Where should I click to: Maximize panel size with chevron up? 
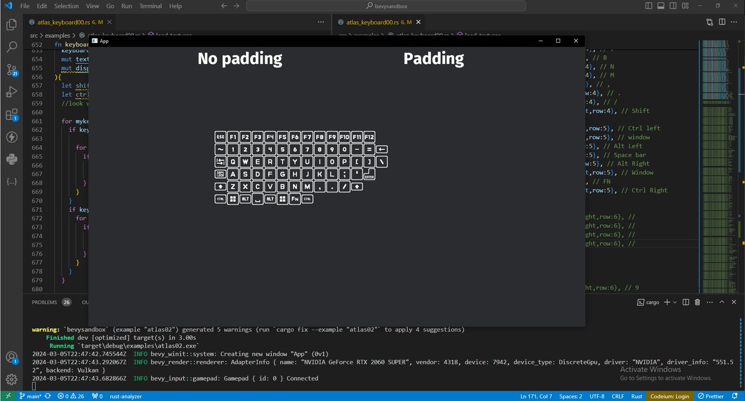722,302
